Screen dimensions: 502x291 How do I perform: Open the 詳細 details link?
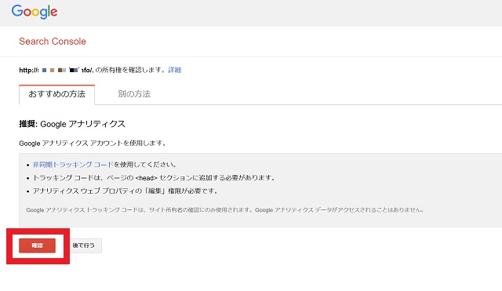[175, 70]
